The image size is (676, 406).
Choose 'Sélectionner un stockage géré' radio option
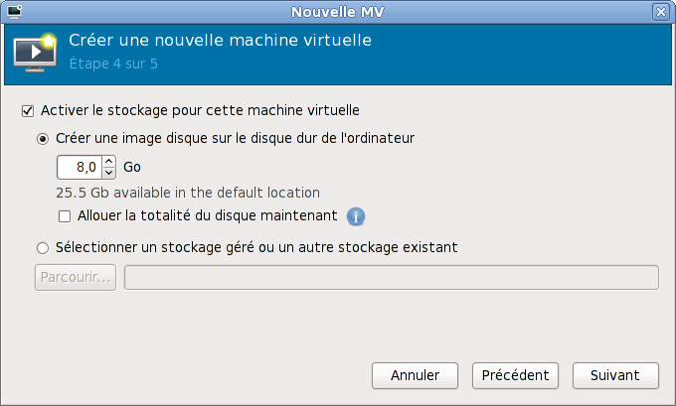pyautogui.click(x=43, y=247)
